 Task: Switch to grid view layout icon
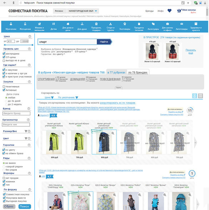tap(194, 96)
